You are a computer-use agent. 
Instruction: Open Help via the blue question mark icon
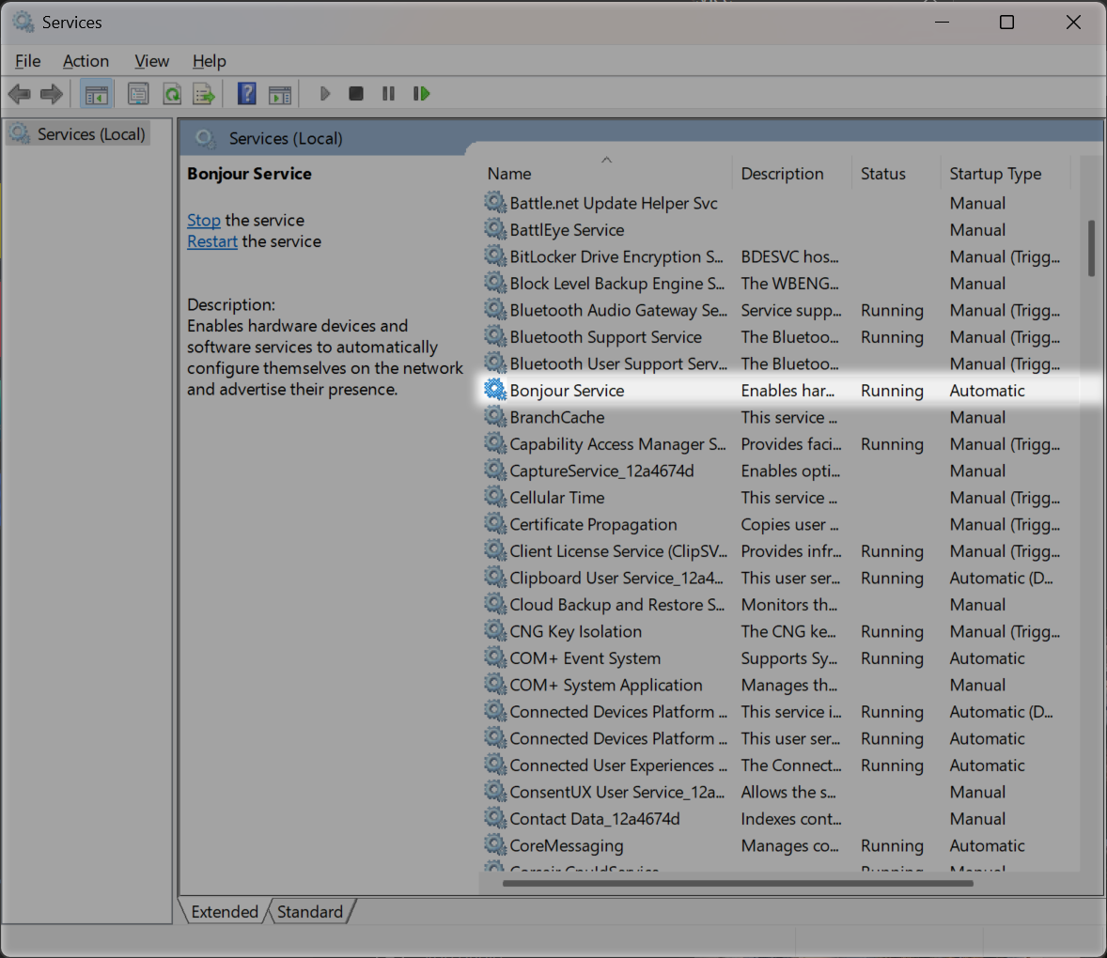pyautogui.click(x=246, y=94)
